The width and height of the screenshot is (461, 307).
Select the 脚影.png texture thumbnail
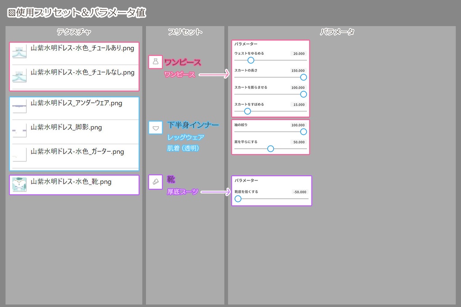(x=19, y=131)
